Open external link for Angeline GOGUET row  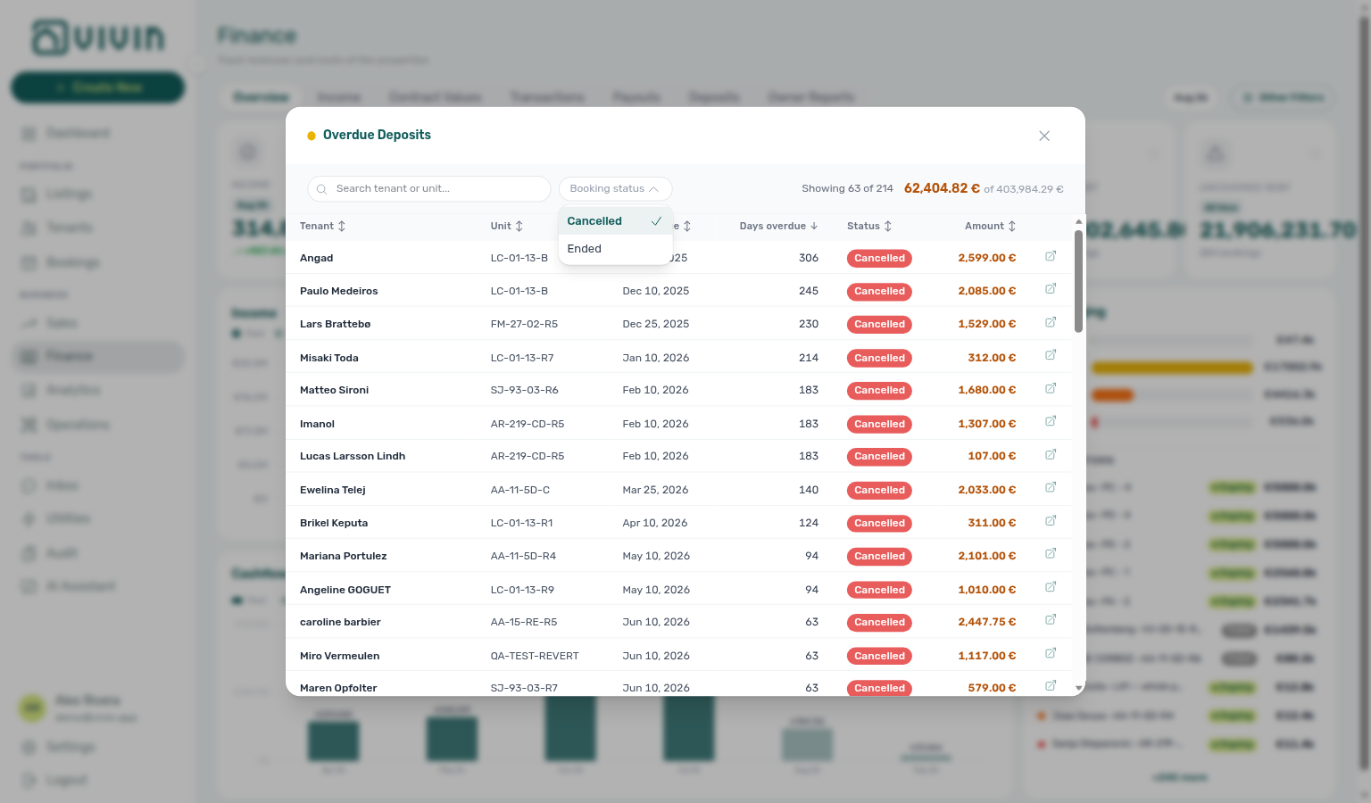click(x=1051, y=587)
